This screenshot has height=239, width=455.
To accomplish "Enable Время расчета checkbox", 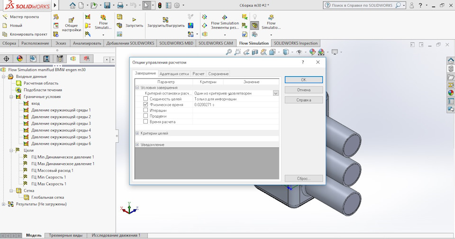I will (x=146, y=121).
